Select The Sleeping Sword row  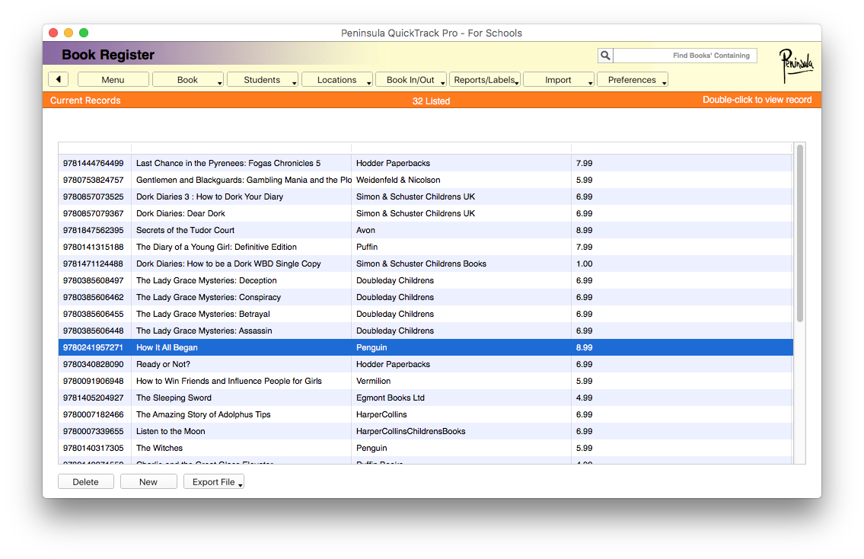(x=426, y=398)
